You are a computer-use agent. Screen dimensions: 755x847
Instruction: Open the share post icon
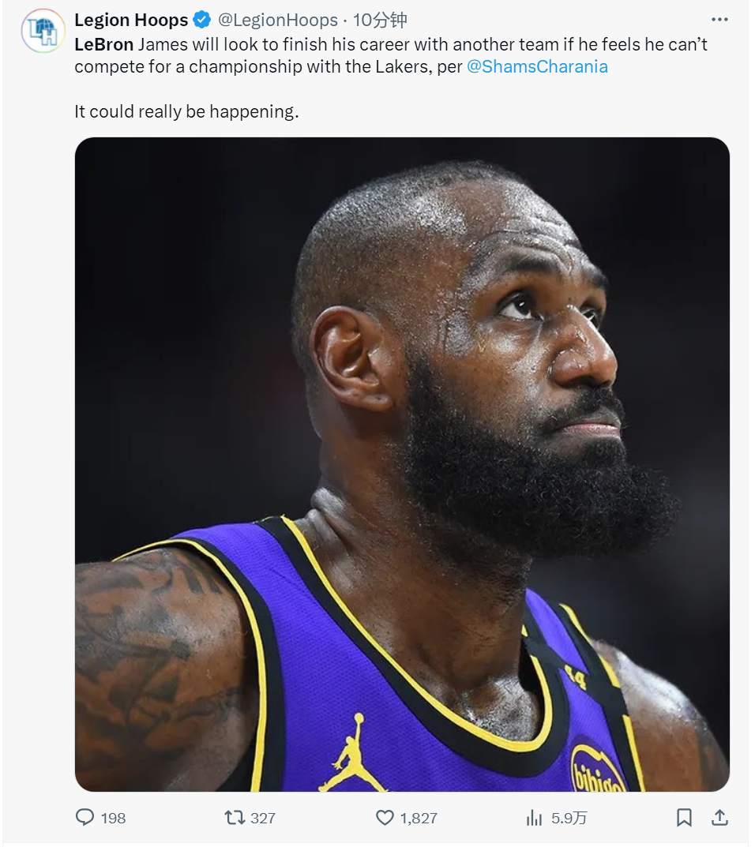[719, 817]
